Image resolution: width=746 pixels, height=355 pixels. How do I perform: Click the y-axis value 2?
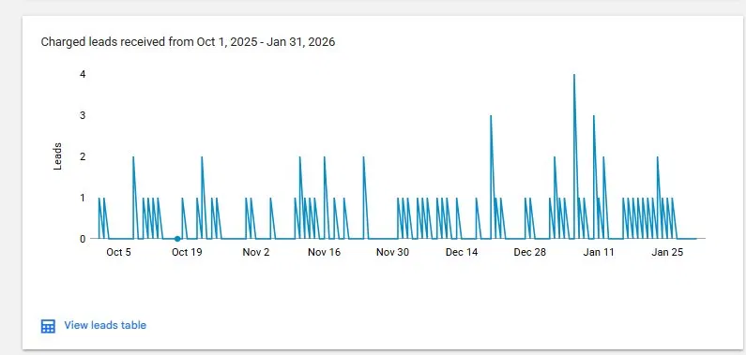83,156
